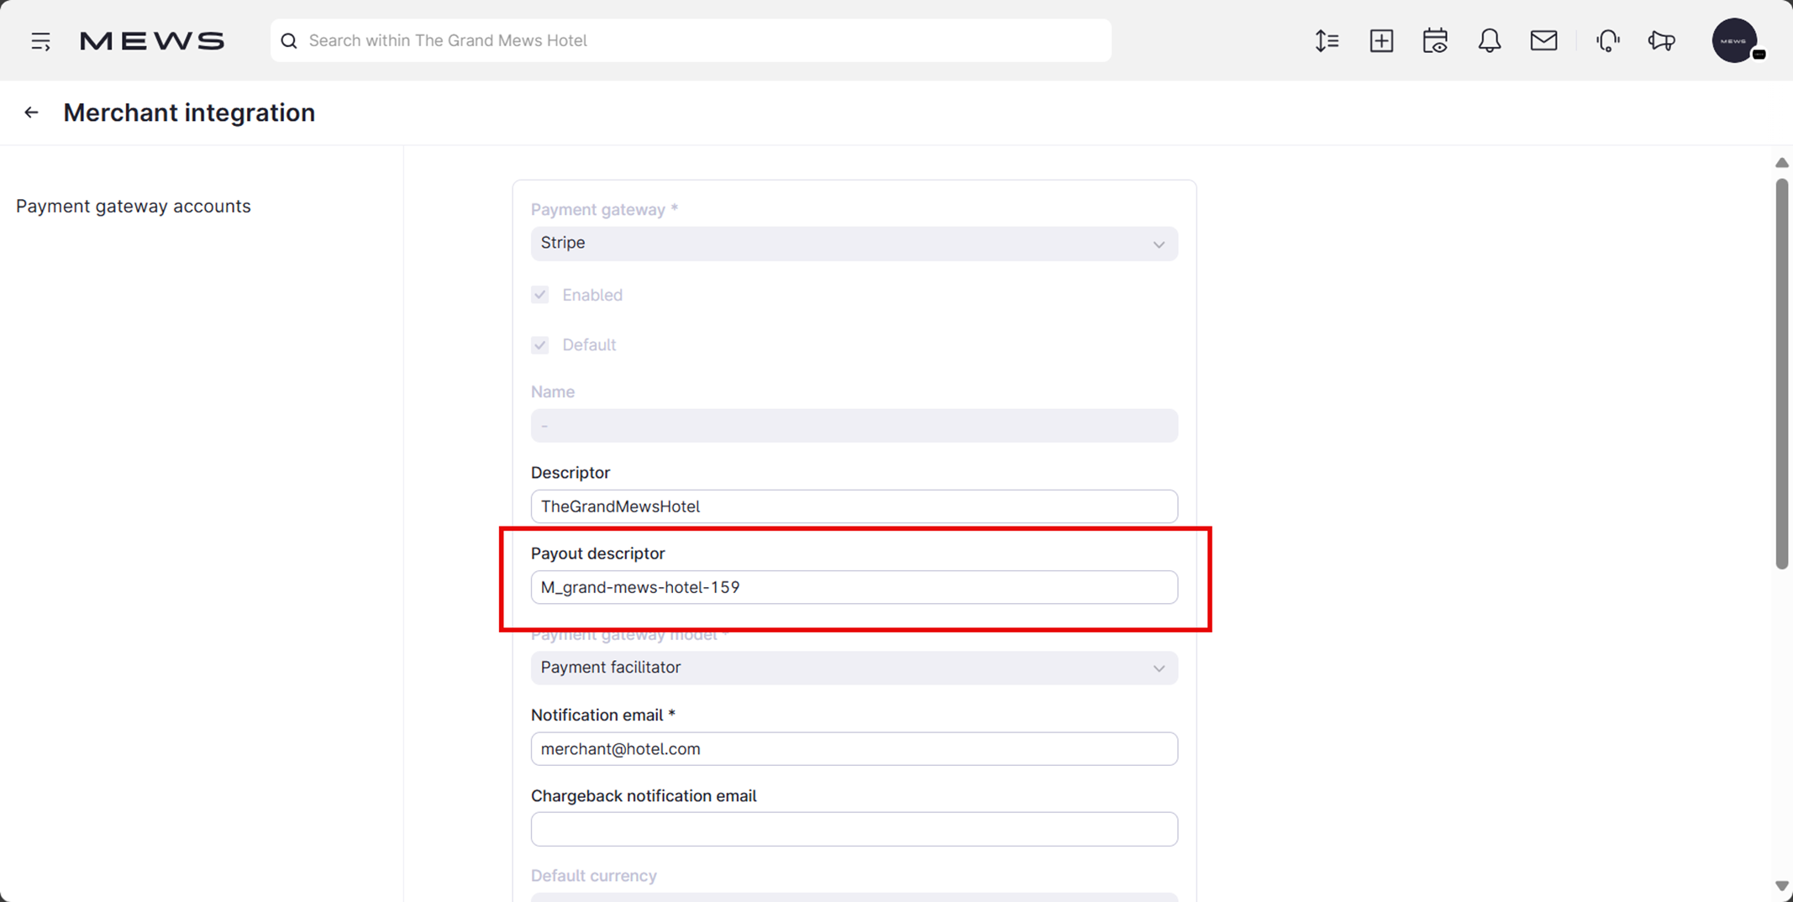
Task: Open notifications via the bell icon
Action: click(1489, 40)
